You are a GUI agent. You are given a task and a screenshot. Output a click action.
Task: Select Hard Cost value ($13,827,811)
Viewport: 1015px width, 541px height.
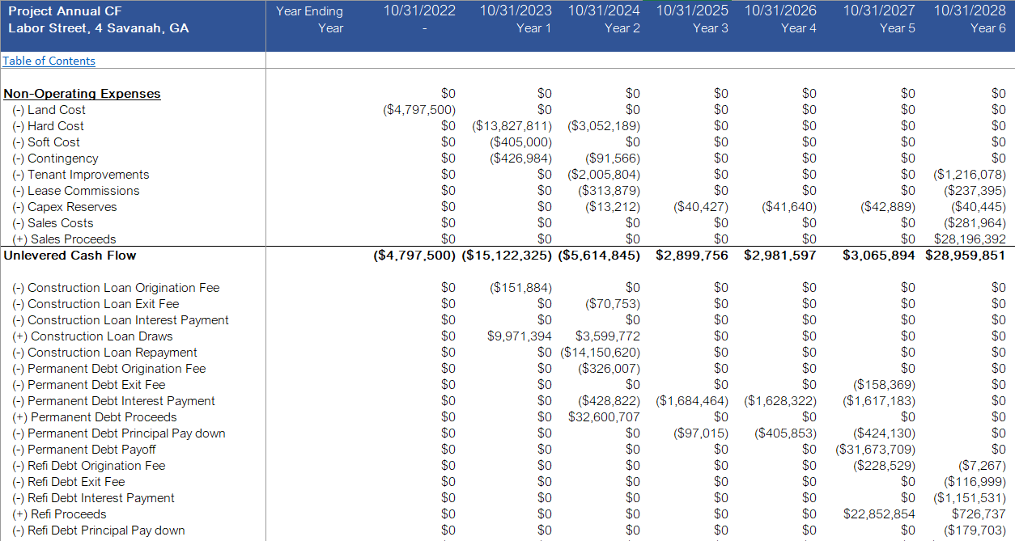pyautogui.click(x=512, y=126)
